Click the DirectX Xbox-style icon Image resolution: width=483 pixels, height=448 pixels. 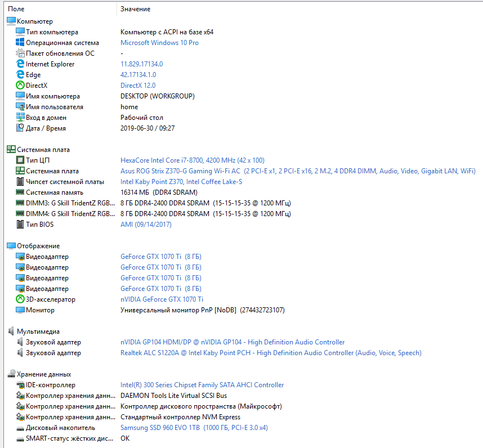click(x=21, y=86)
